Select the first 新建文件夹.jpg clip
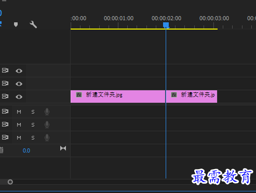The width and height of the screenshot is (256, 193). pos(118,96)
